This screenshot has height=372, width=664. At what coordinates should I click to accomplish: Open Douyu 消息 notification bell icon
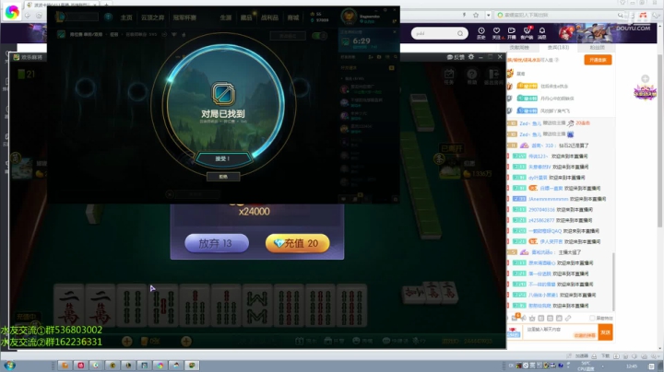[542, 33]
